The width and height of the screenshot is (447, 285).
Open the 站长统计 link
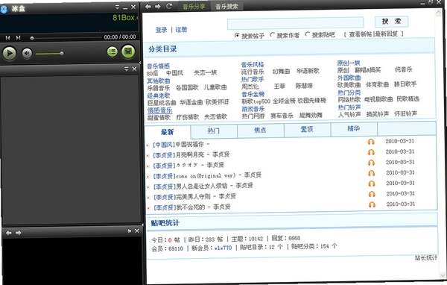tap(426, 257)
